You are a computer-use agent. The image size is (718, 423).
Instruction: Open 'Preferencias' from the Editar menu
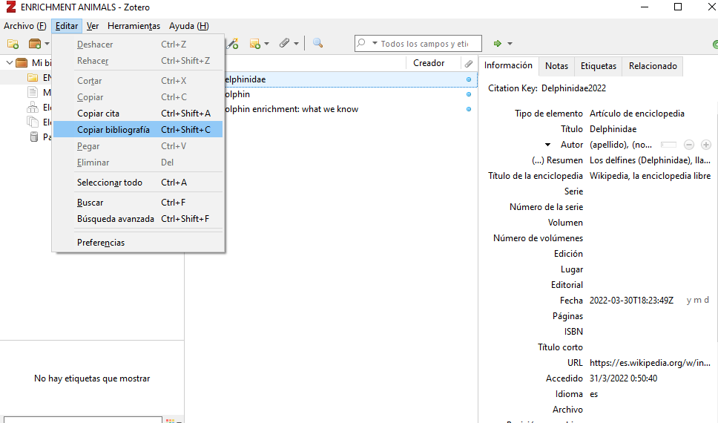(x=138, y=243)
